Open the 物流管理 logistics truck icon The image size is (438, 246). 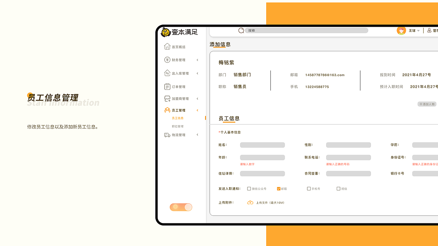(x=167, y=135)
